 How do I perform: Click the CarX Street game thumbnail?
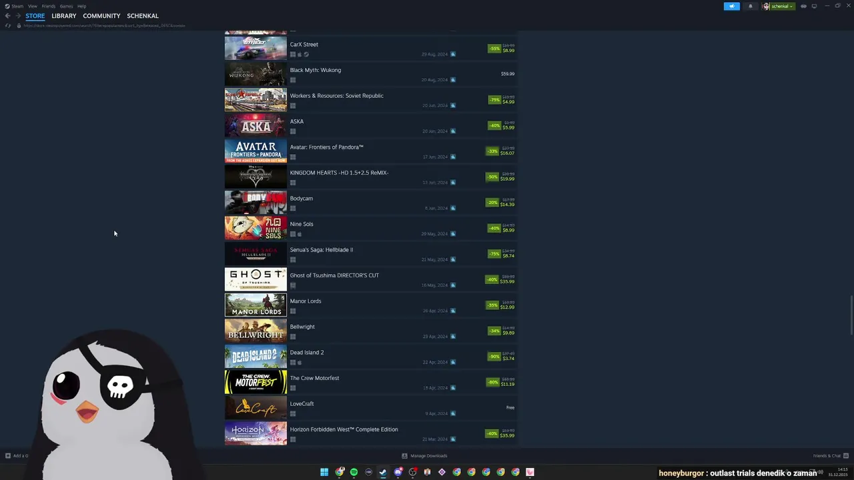(256, 49)
